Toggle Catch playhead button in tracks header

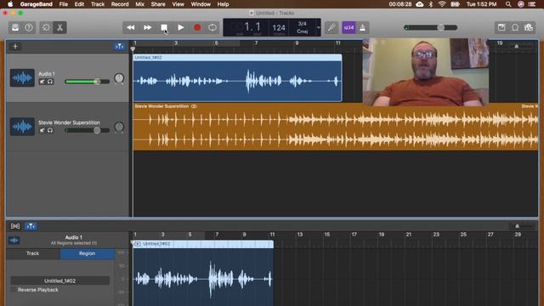click(x=119, y=46)
